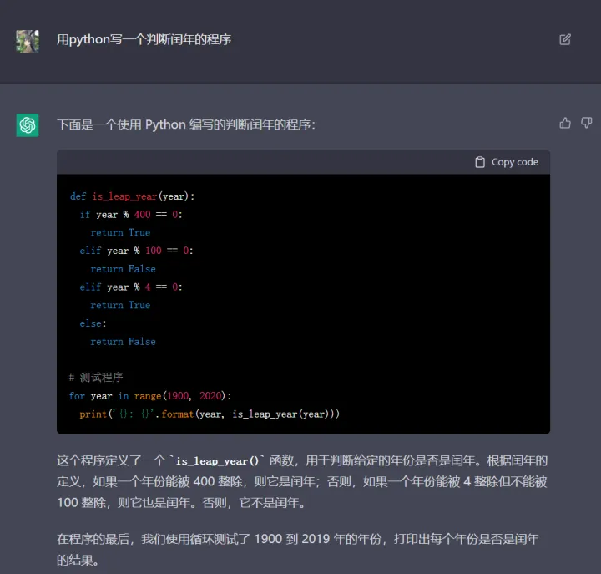The width and height of the screenshot is (601, 574).
Task: Click the green ChatGPT logo avatar
Action: coord(28,124)
